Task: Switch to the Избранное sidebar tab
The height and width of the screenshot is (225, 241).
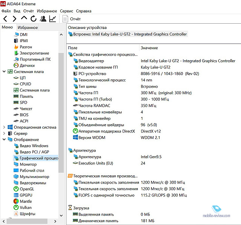Action: [x=27, y=27]
